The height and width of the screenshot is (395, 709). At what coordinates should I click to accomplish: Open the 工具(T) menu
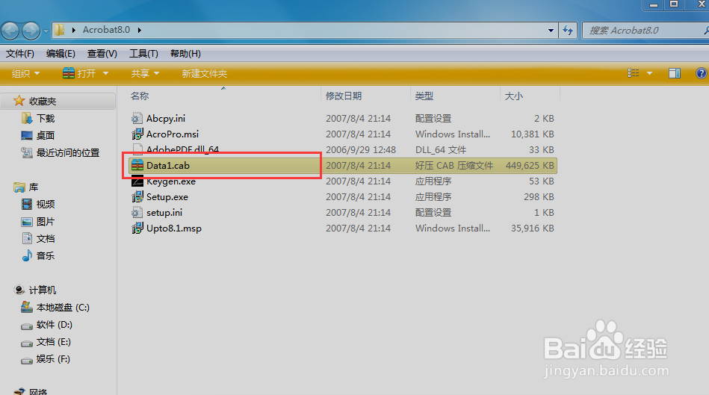[x=143, y=54]
